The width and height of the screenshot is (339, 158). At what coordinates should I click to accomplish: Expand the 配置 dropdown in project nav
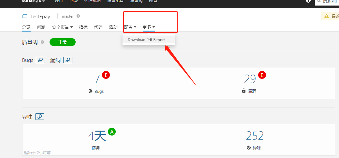pyautogui.click(x=130, y=27)
